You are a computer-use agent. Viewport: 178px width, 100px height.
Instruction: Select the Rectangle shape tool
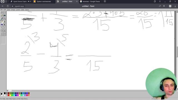[x=2, y=31]
